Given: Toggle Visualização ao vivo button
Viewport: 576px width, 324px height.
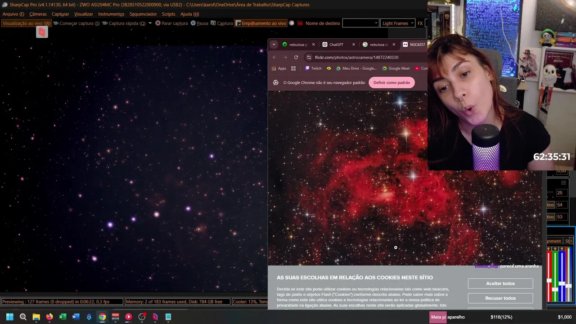Looking at the screenshot, I should pos(27,23).
